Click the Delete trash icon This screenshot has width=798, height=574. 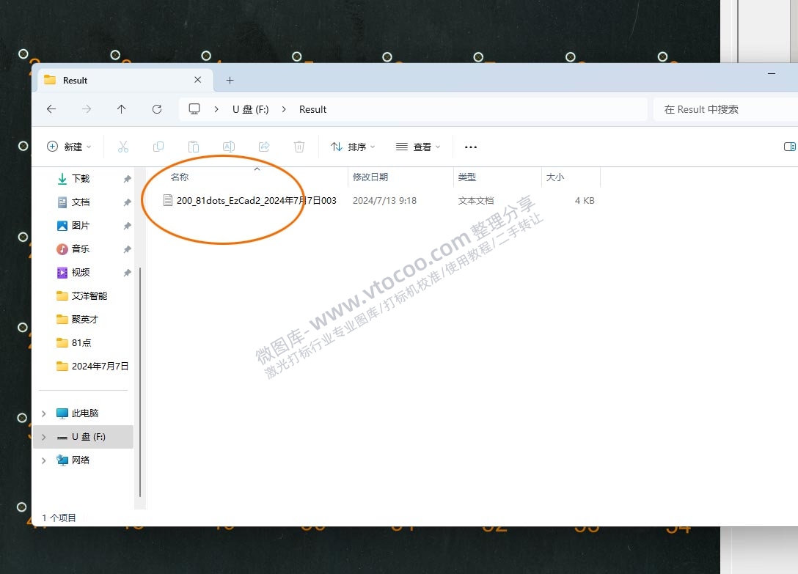pyautogui.click(x=299, y=147)
